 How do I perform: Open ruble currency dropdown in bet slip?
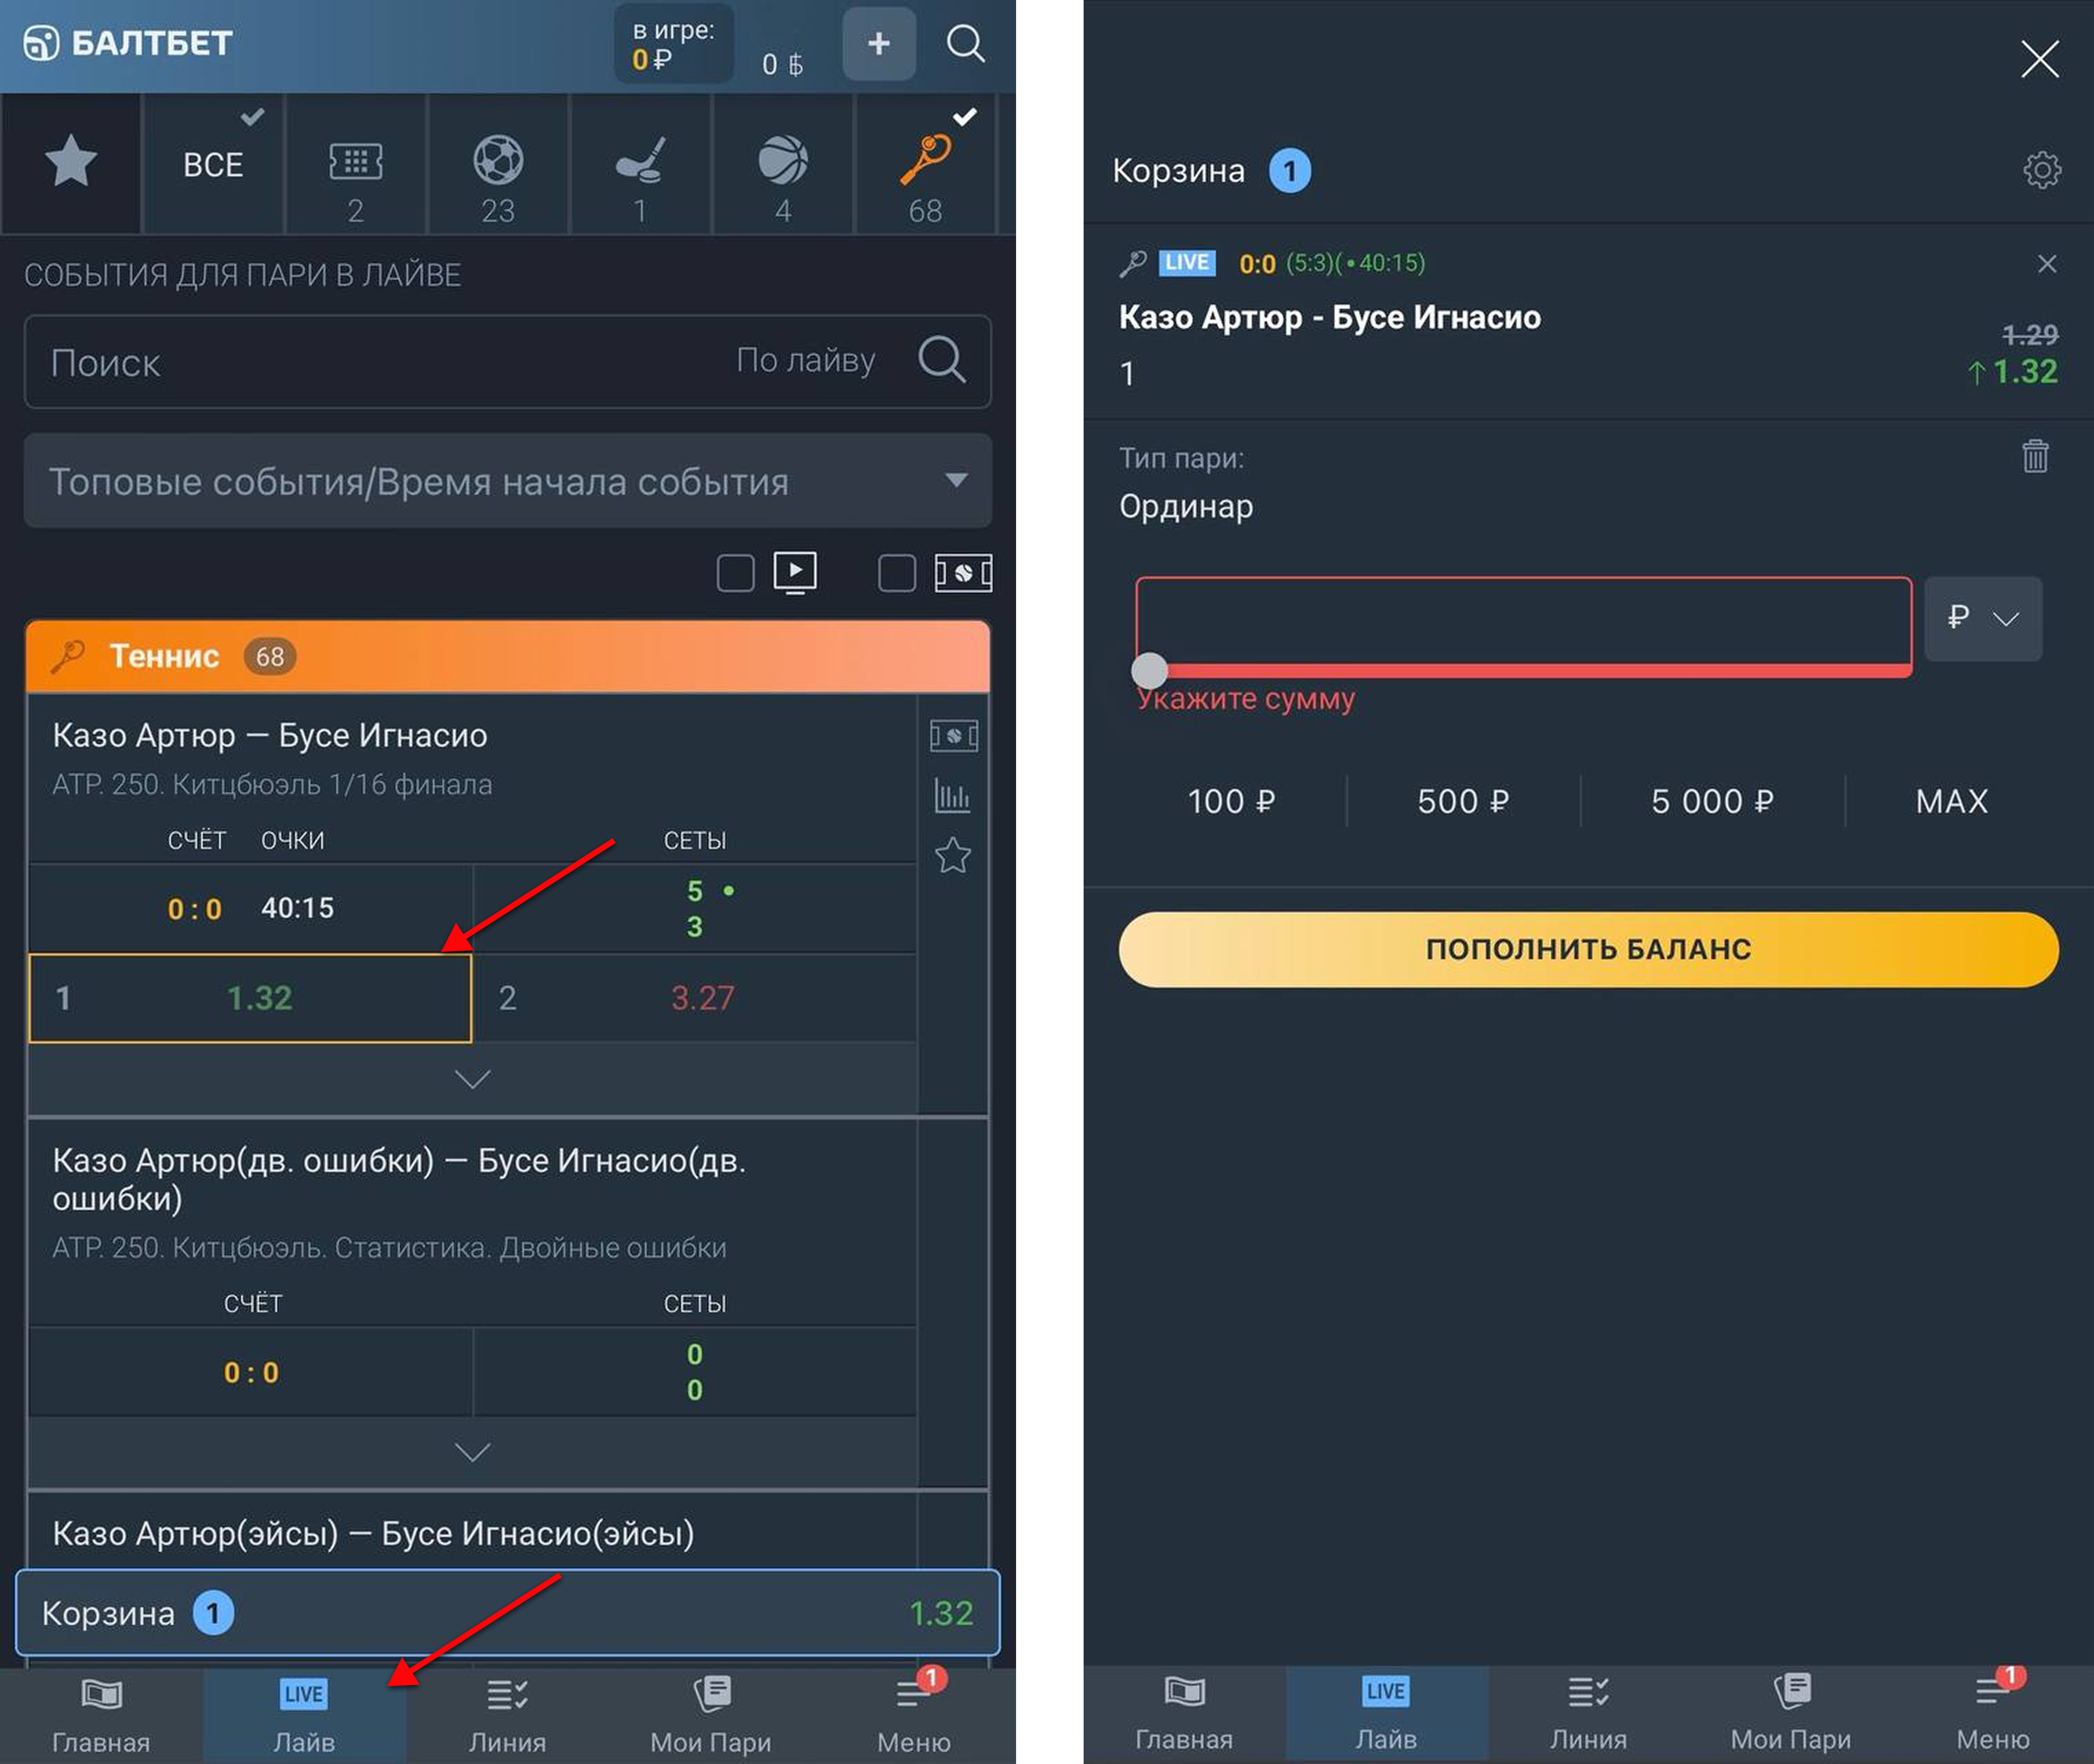tap(1982, 618)
